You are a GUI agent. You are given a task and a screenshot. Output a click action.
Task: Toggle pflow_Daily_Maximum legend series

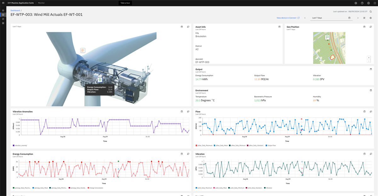pos(204,146)
